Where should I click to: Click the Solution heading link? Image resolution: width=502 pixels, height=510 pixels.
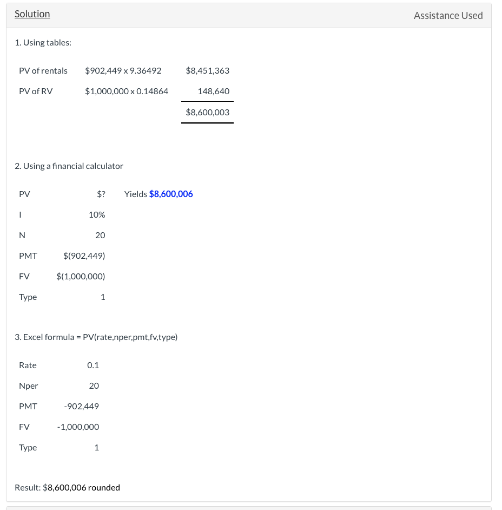click(x=32, y=14)
